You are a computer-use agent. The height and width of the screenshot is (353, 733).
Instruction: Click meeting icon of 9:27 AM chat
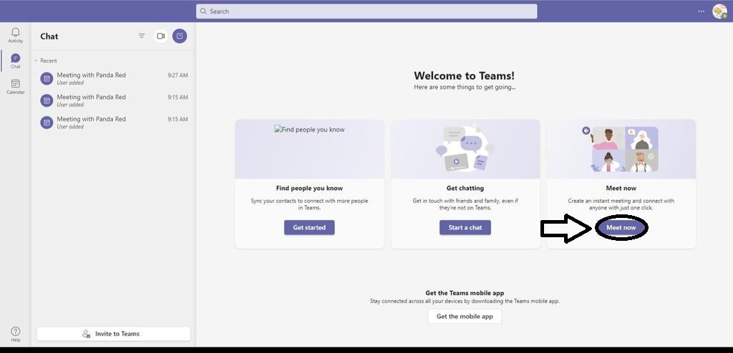(47, 79)
